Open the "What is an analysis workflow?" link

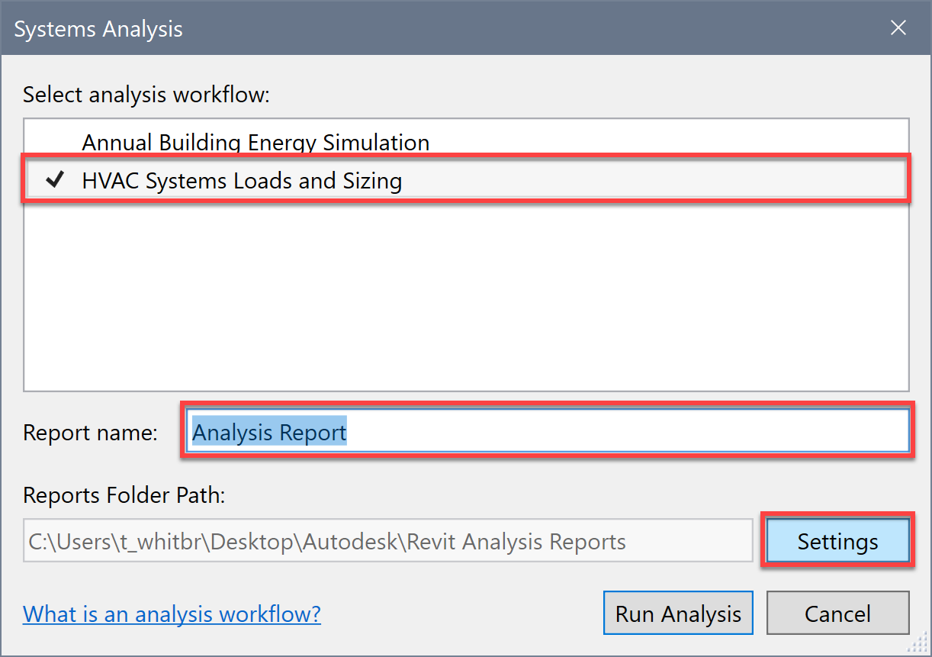(x=172, y=614)
